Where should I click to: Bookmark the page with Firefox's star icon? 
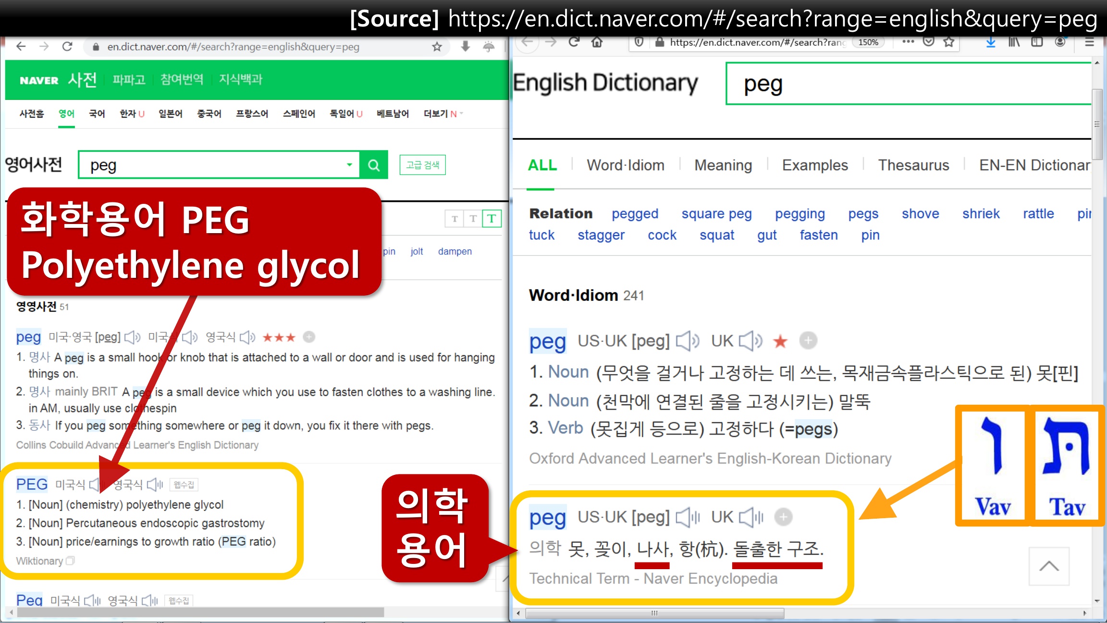click(949, 42)
